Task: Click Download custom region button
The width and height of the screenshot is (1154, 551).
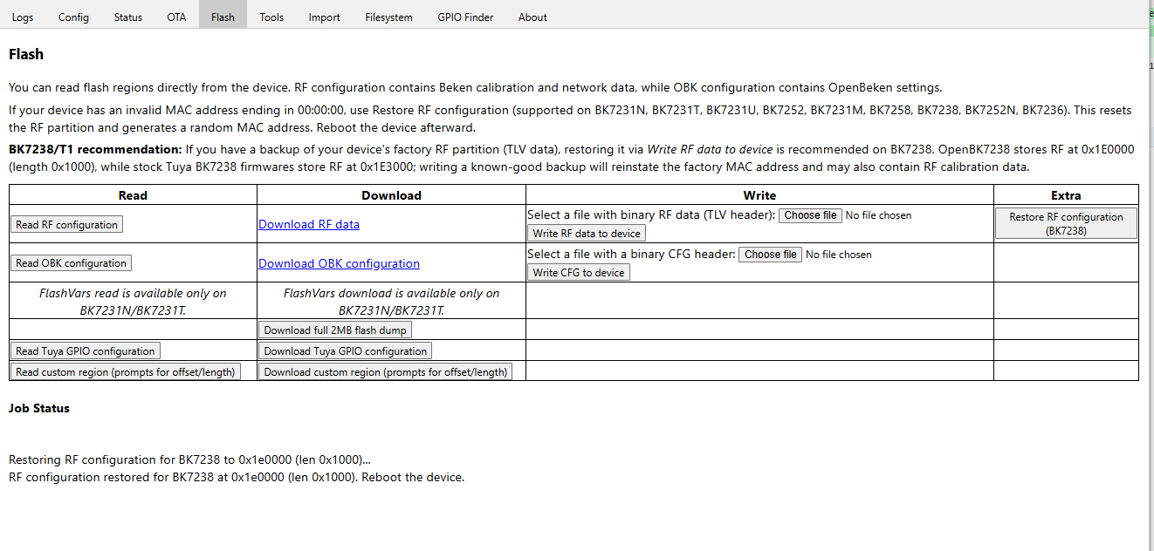Action: tap(385, 371)
